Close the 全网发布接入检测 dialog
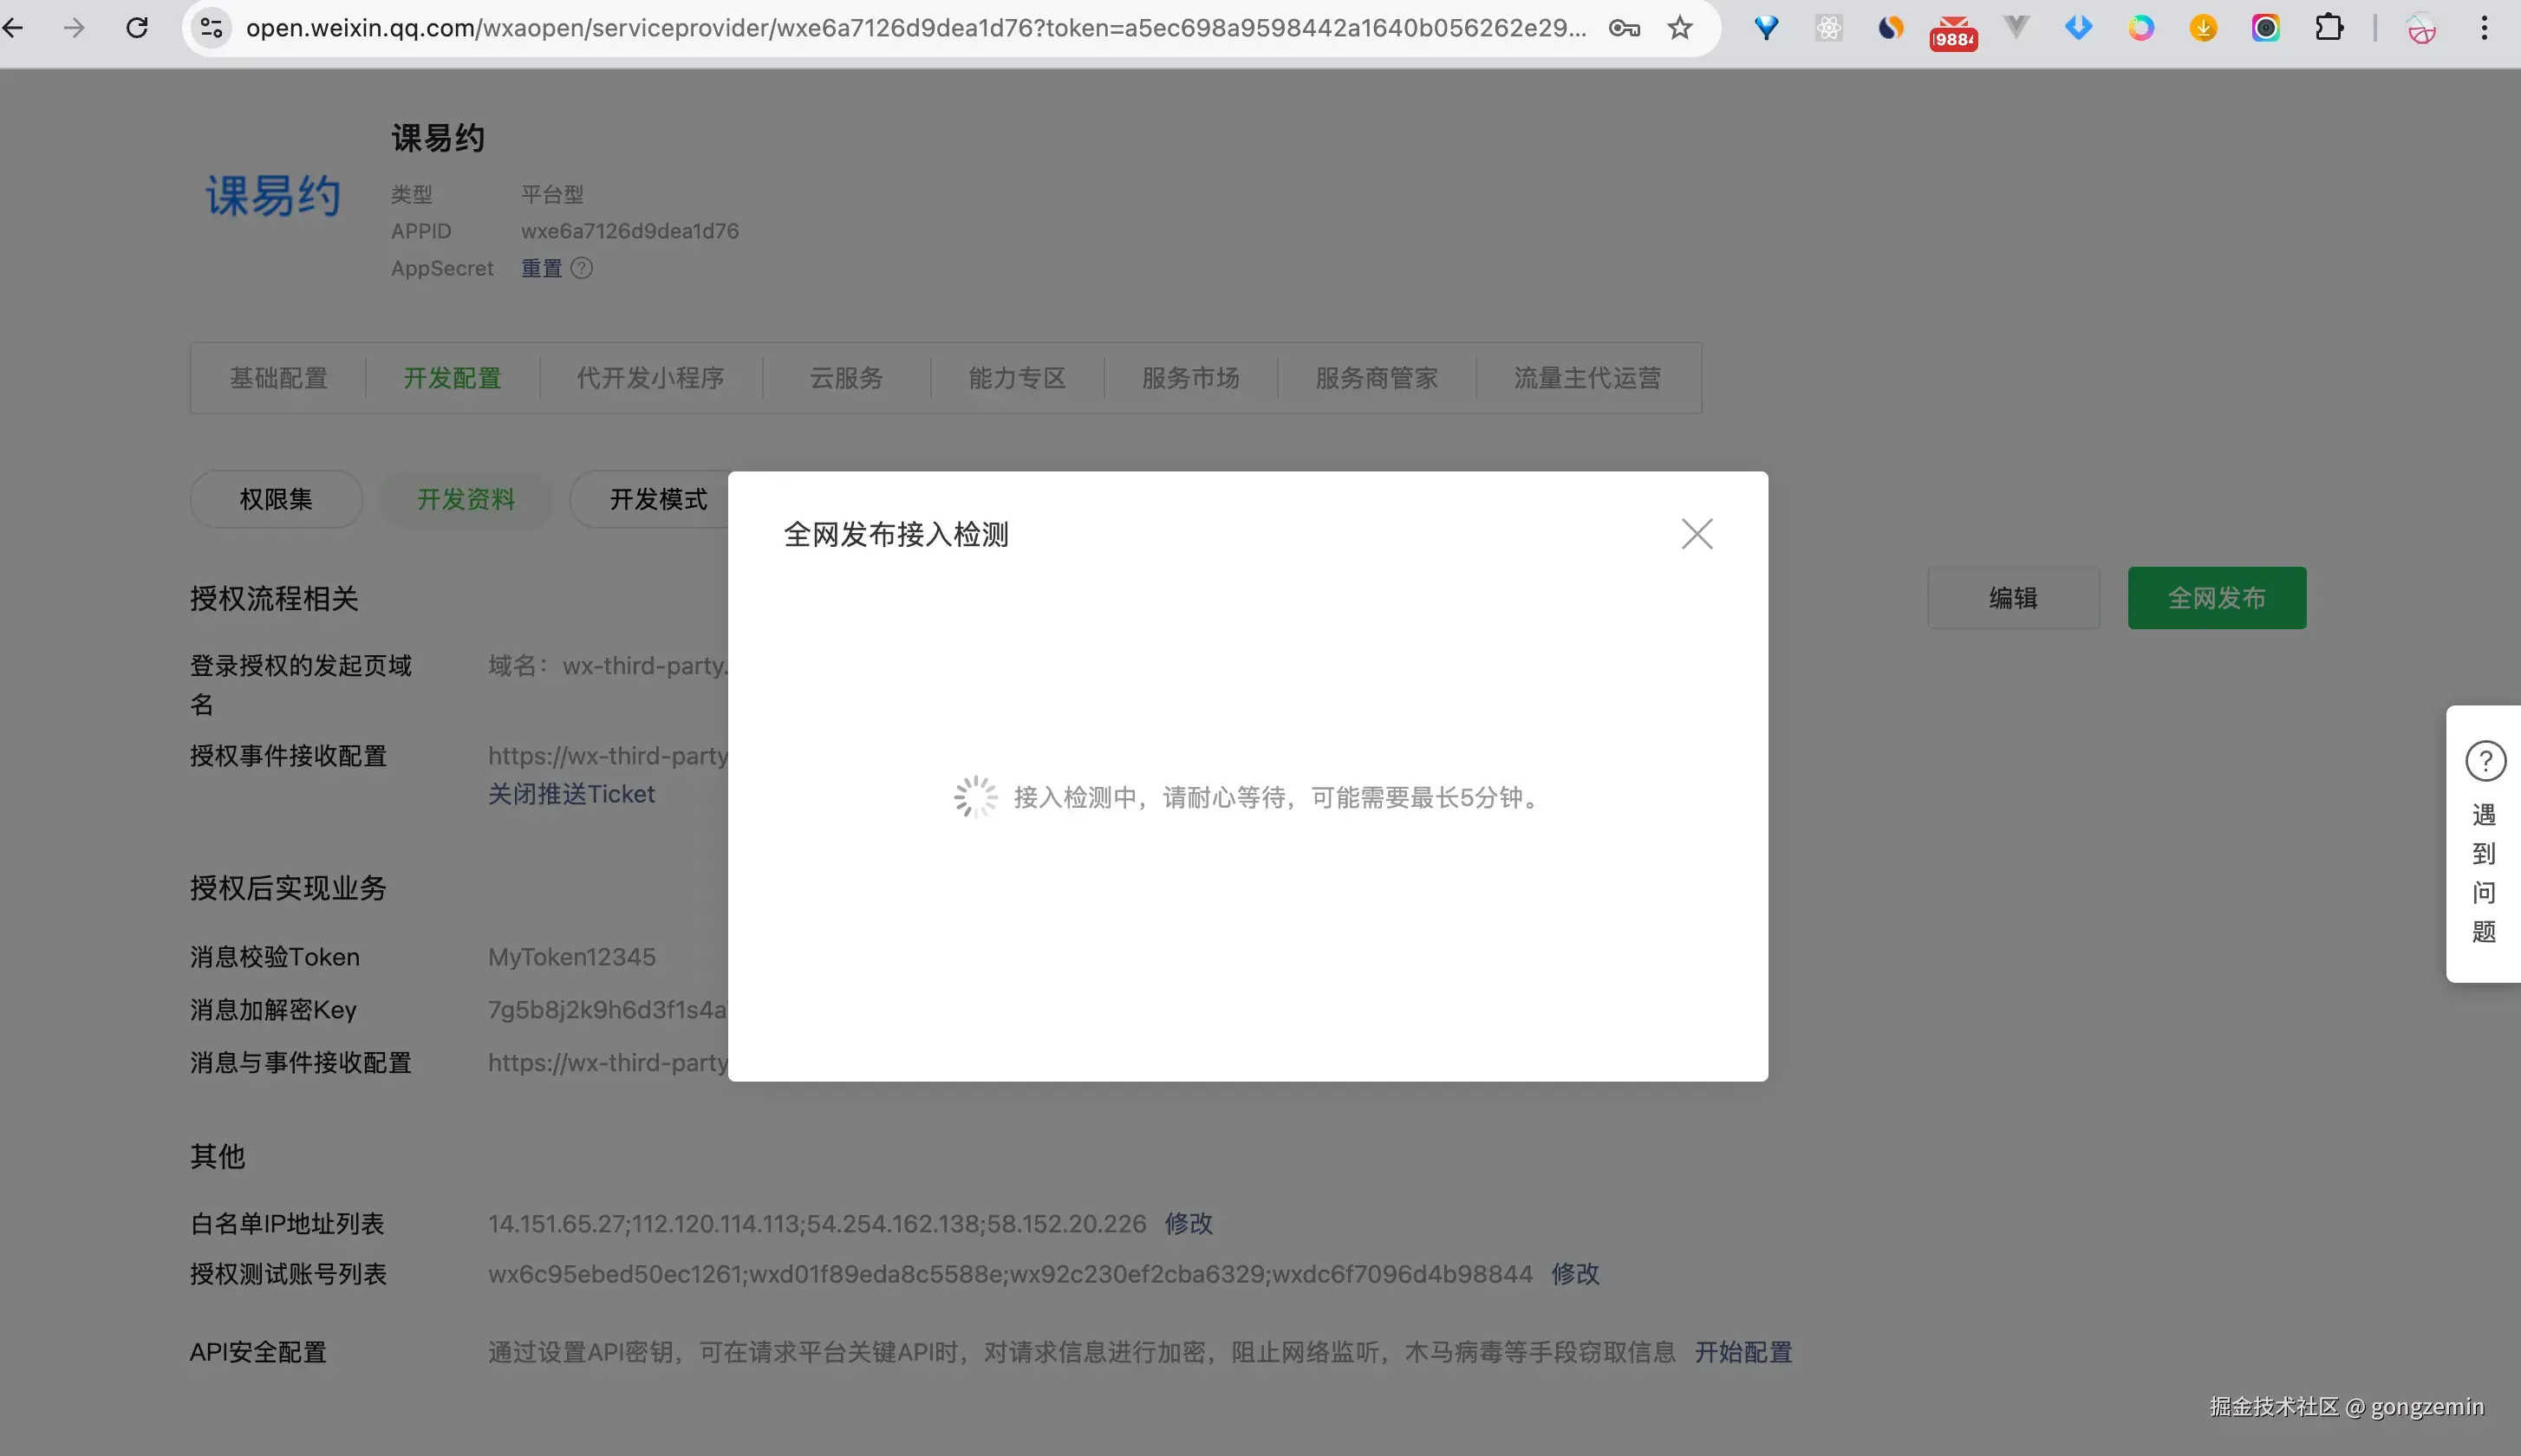2521x1456 pixels. click(x=1696, y=534)
